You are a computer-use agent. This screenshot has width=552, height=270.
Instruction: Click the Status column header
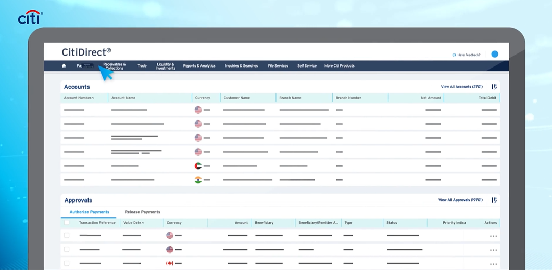pyautogui.click(x=392, y=223)
